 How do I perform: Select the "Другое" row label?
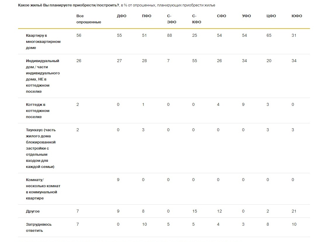tap(33, 211)
